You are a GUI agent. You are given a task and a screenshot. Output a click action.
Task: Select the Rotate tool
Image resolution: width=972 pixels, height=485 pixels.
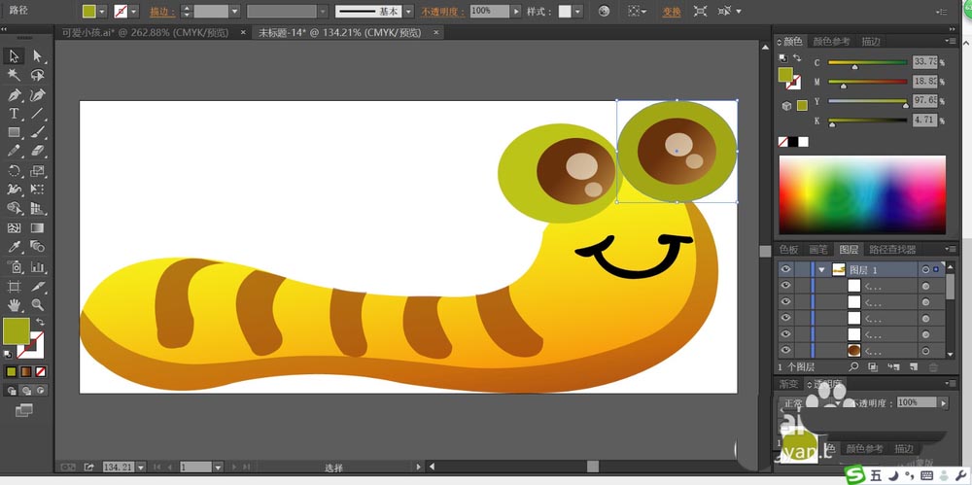(14, 170)
